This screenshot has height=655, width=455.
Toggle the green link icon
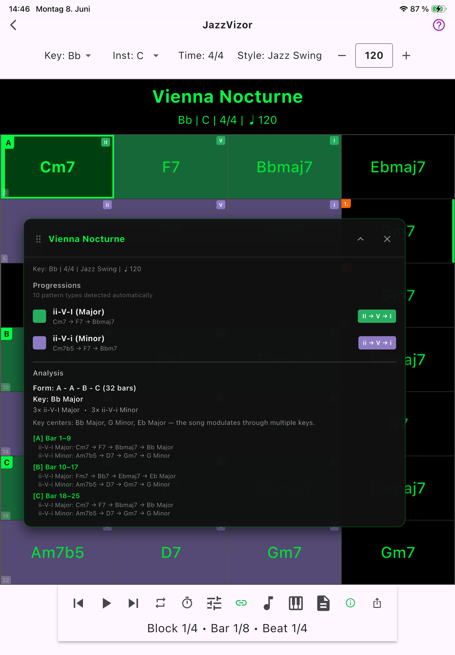[x=241, y=603]
